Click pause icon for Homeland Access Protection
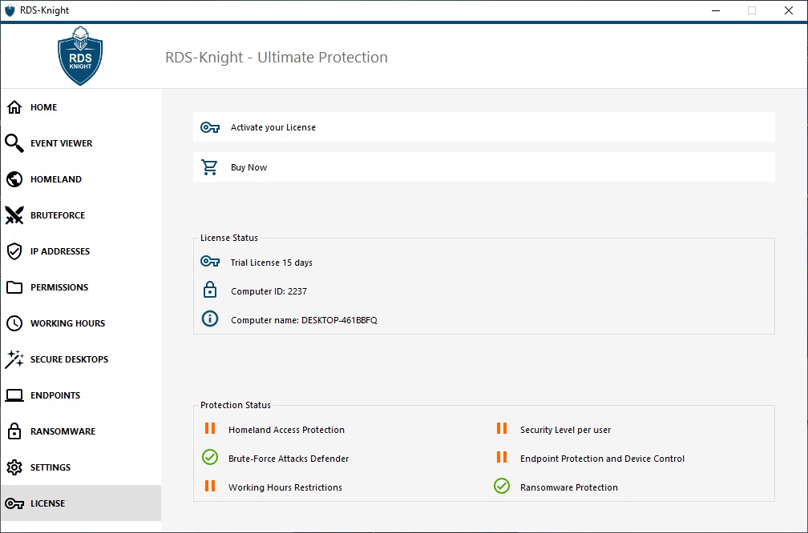Image resolution: width=808 pixels, height=533 pixels. [x=210, y=428]
